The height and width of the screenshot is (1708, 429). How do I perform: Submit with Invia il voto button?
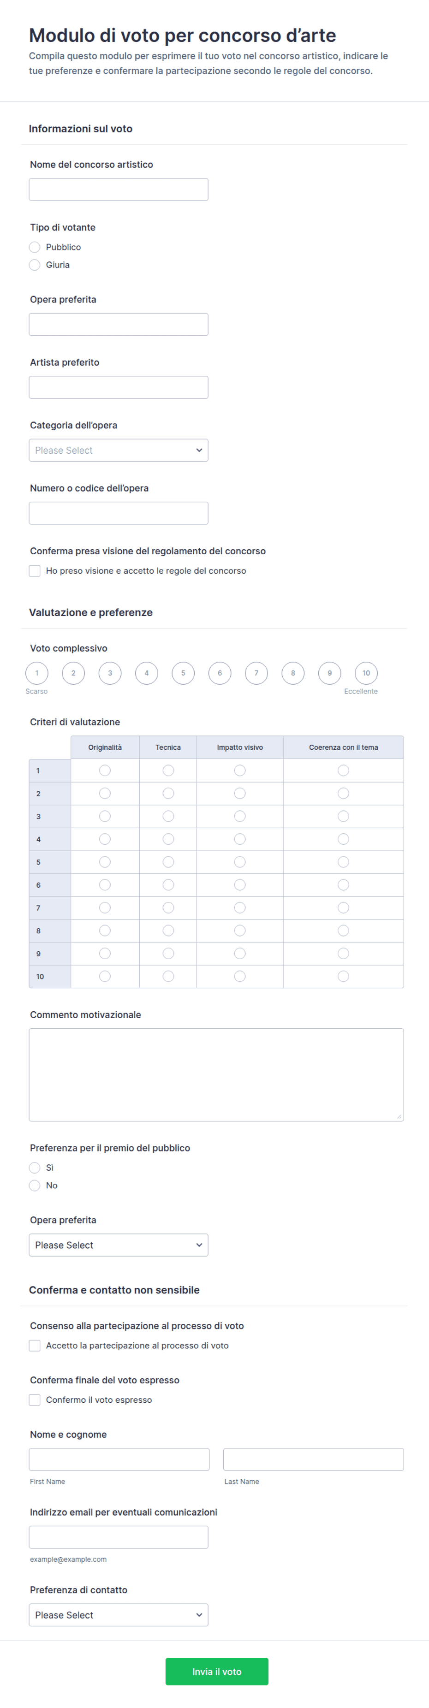point(217,1672)
